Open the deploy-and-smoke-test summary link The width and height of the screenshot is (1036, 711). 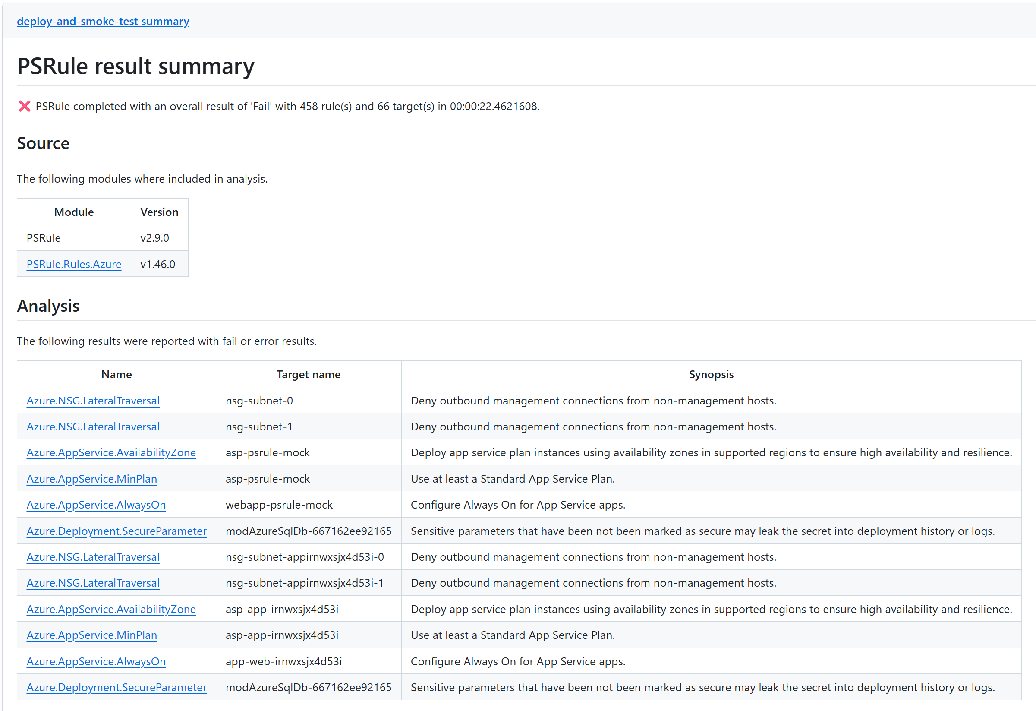(x=103, y=21)
